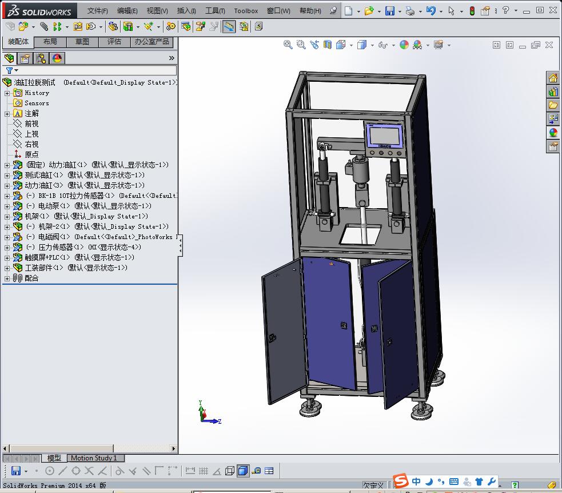The height and width of the screenshot is (493, 562).
Task: Expand the 测试油缸<1> component node
Action: [x=7, y=176]
